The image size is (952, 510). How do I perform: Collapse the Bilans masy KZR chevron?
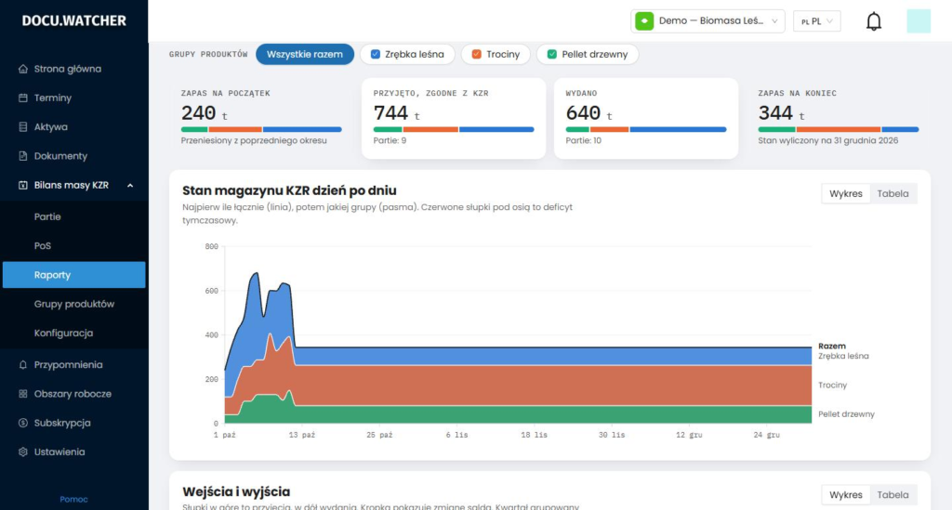pyautogui.click(x=130, y=186)
